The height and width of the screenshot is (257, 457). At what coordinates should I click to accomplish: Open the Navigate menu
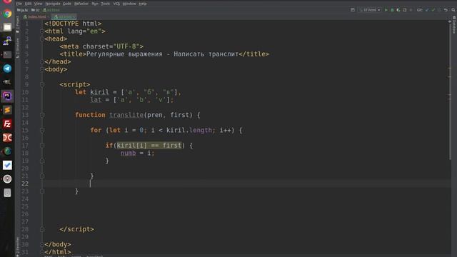click(x=53, y=4)
